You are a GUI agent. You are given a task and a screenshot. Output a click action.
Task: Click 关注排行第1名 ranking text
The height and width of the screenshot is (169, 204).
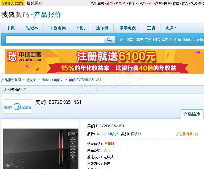187,134
